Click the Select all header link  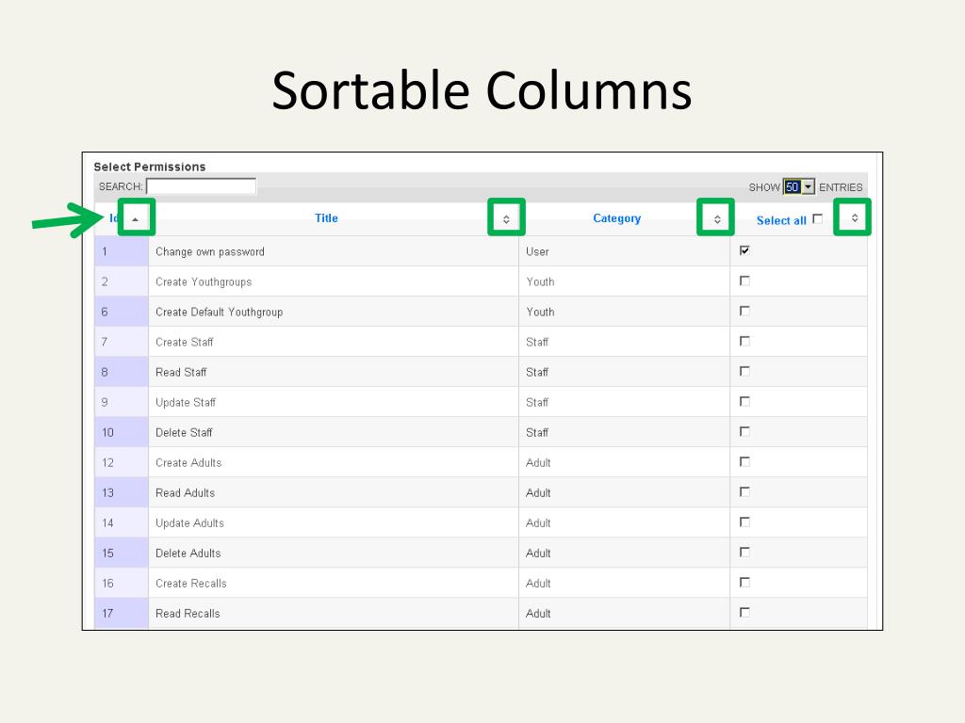pos(781,220)
